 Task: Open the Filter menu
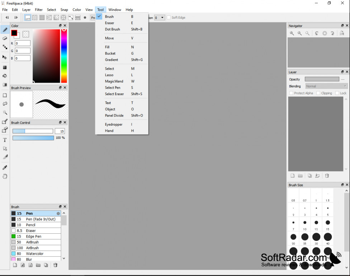(x=39, y=10)
